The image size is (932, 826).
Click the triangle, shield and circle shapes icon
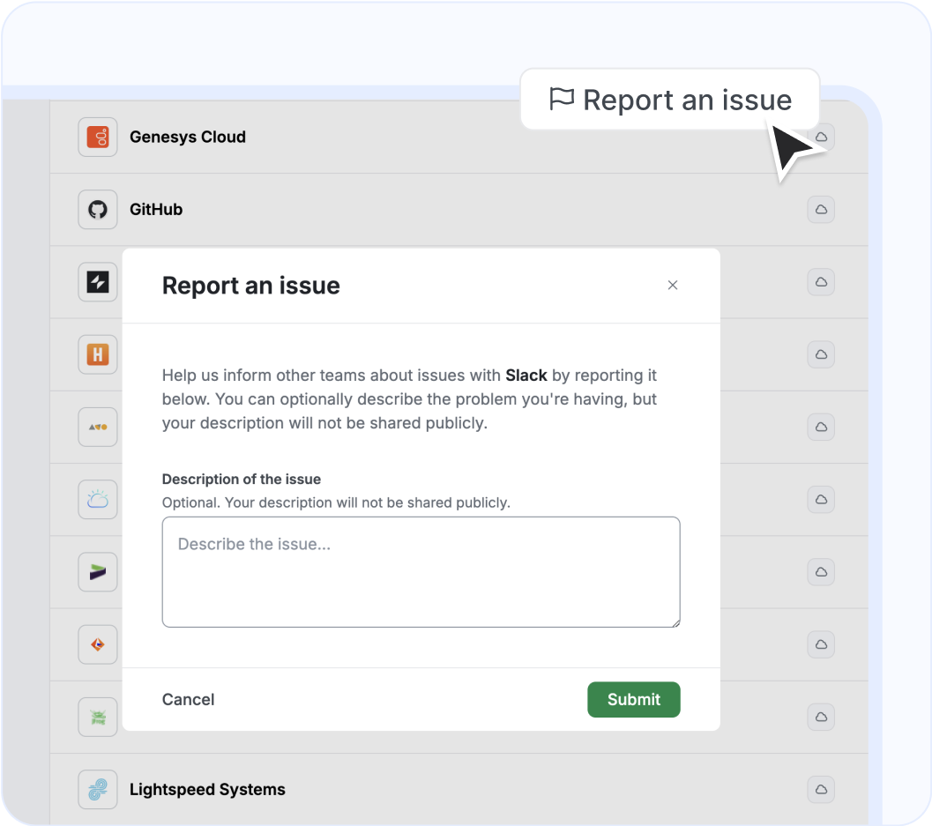coord(98,427)
